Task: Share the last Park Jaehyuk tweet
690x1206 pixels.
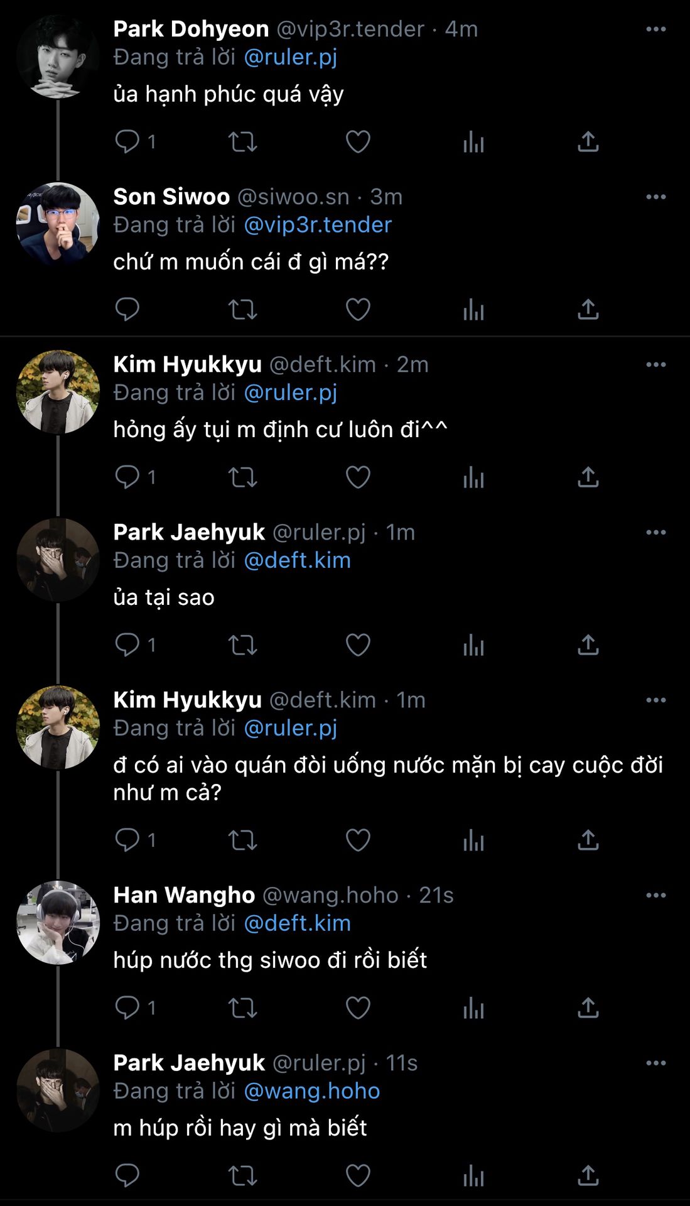Action: pyautogui.click(x=588, y=1175)
